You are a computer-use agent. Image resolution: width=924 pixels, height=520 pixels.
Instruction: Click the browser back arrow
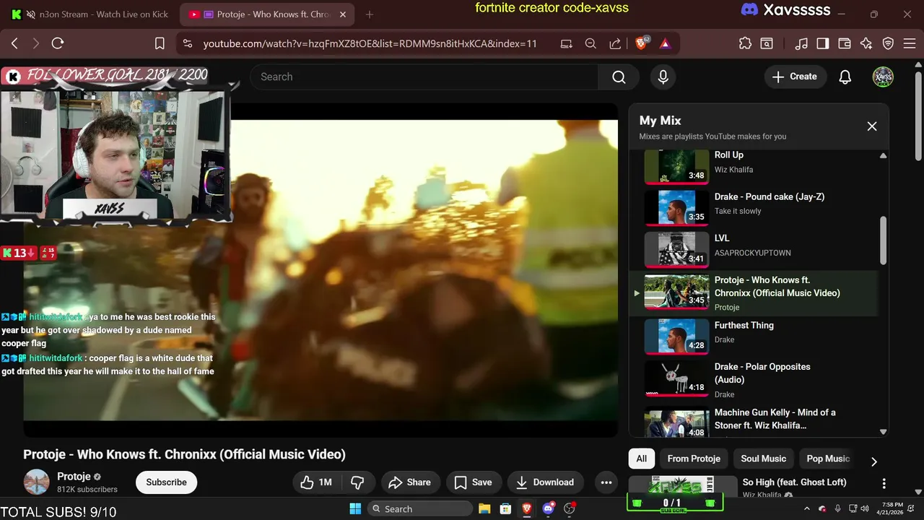[x=14, y=43]
